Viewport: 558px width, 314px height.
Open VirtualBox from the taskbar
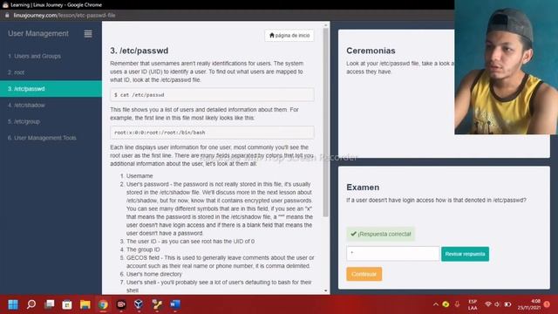[x=139, y=304]
